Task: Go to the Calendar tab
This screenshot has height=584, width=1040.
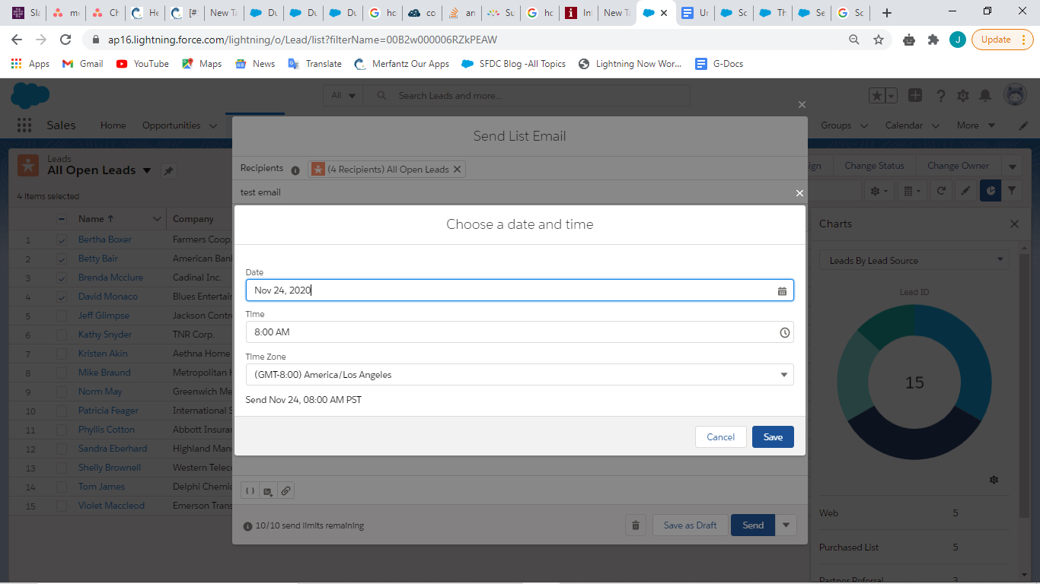Action: [x=904, y=125]
